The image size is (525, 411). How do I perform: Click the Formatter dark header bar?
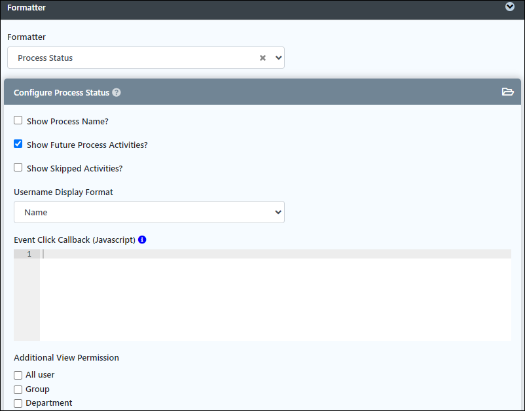pyautogui.click(x=262, y=10)
